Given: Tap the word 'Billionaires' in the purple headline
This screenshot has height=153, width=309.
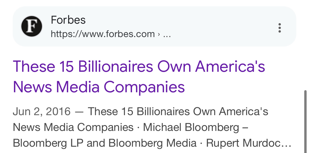Looking at the screenshot, I should point(116,67).
